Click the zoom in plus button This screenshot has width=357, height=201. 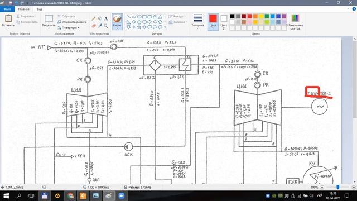354,188
